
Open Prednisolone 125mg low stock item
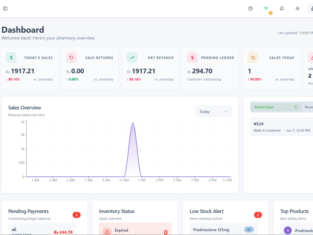click(223, 229)
